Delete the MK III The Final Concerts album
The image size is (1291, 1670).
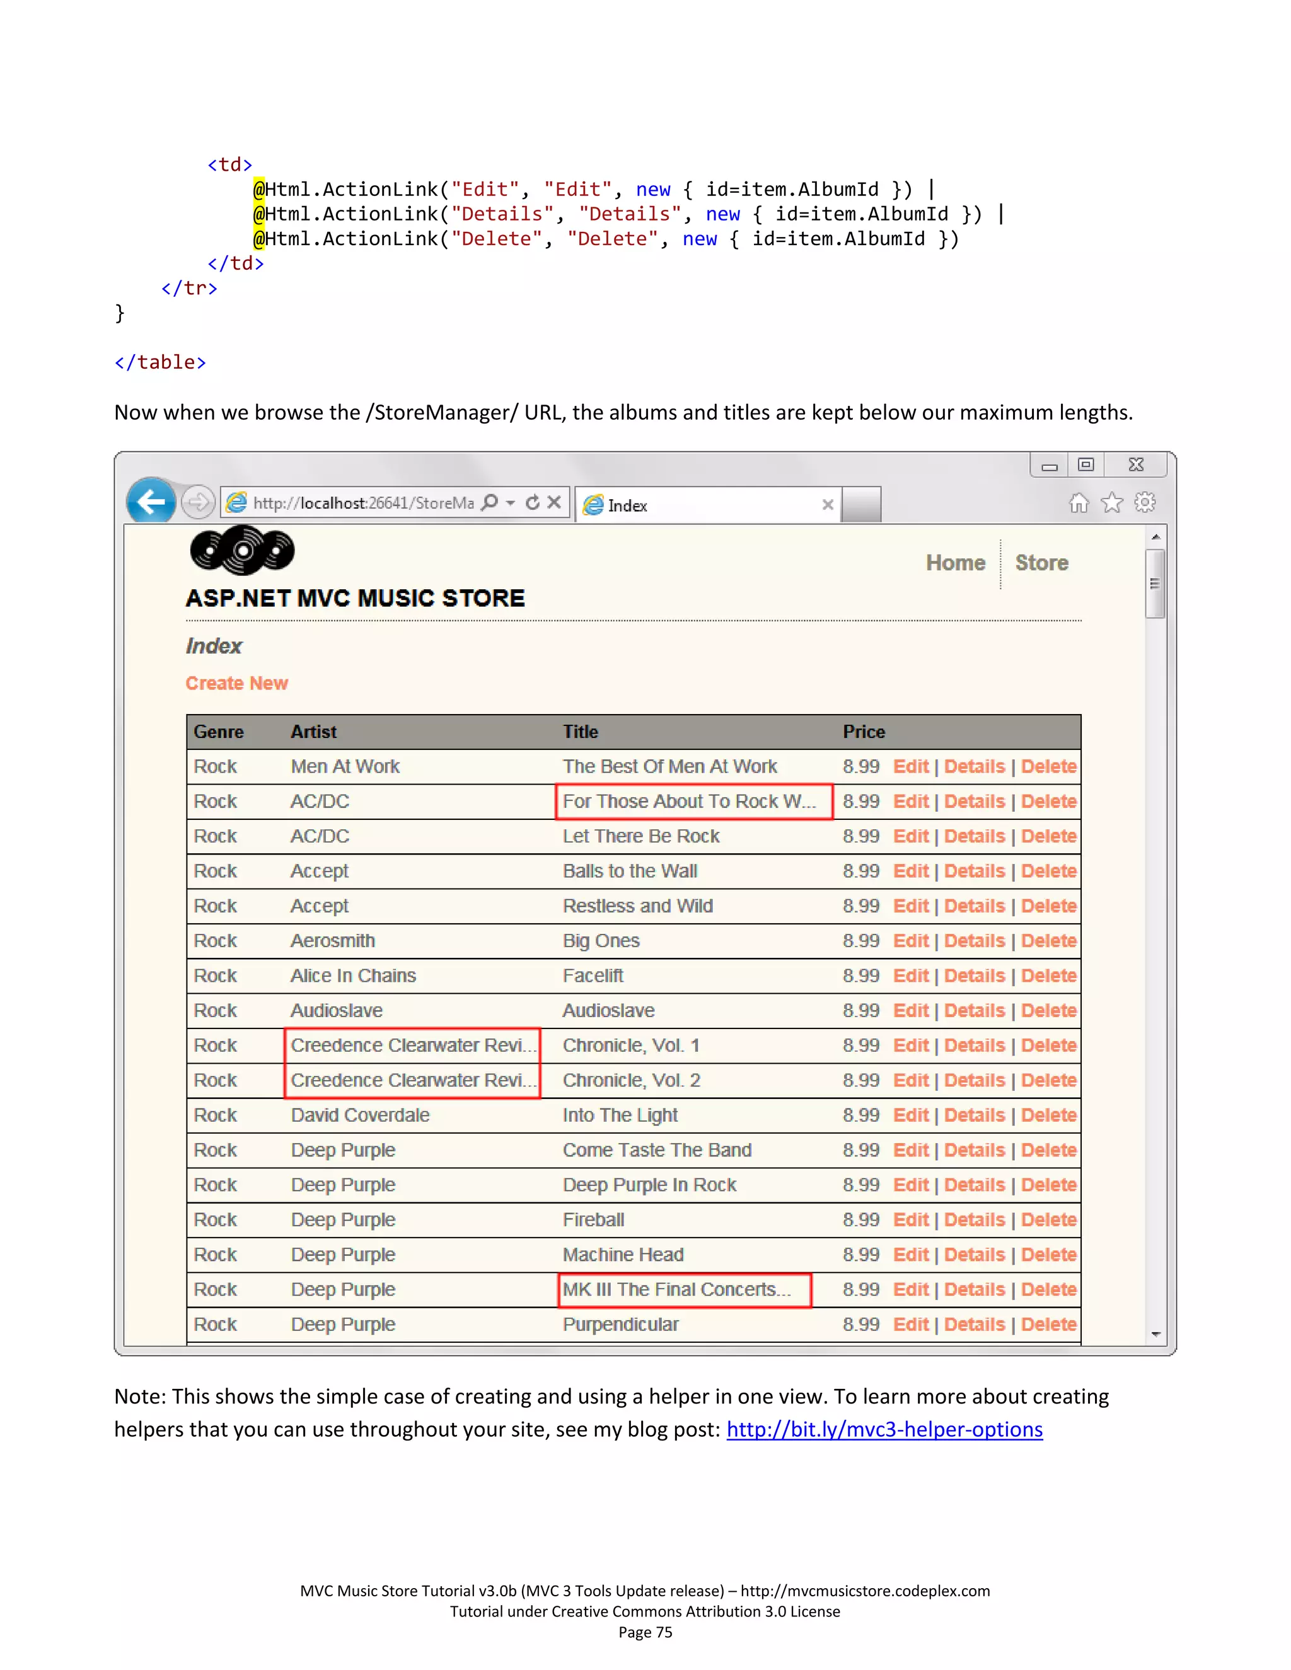click(x=1048, y=1290)
